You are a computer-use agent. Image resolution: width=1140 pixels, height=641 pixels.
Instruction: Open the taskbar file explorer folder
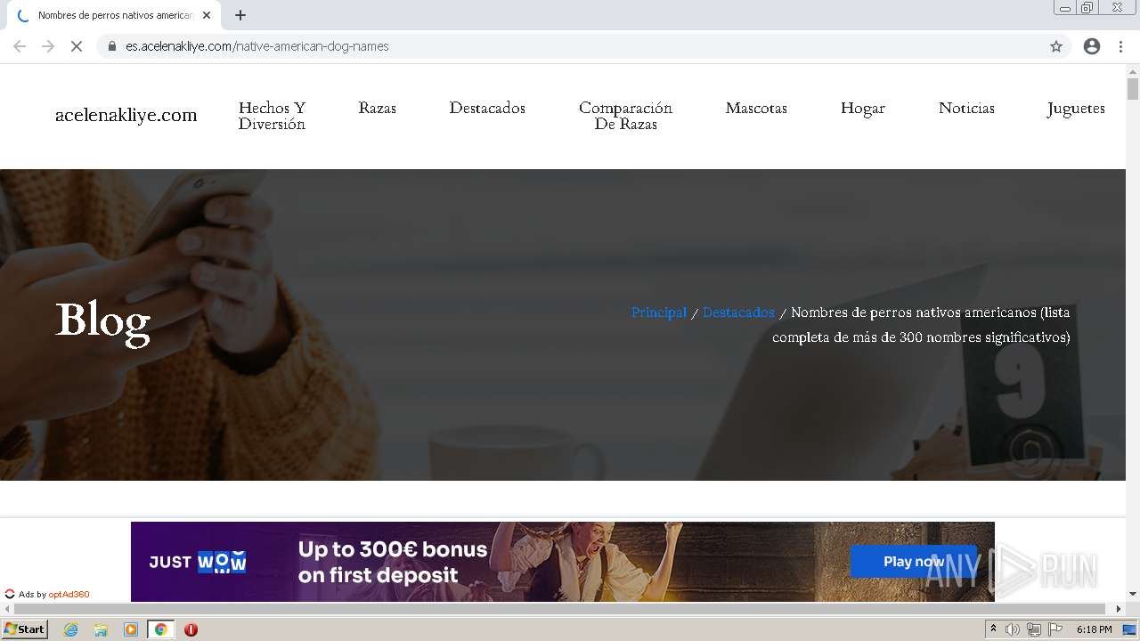pos(101,629)
